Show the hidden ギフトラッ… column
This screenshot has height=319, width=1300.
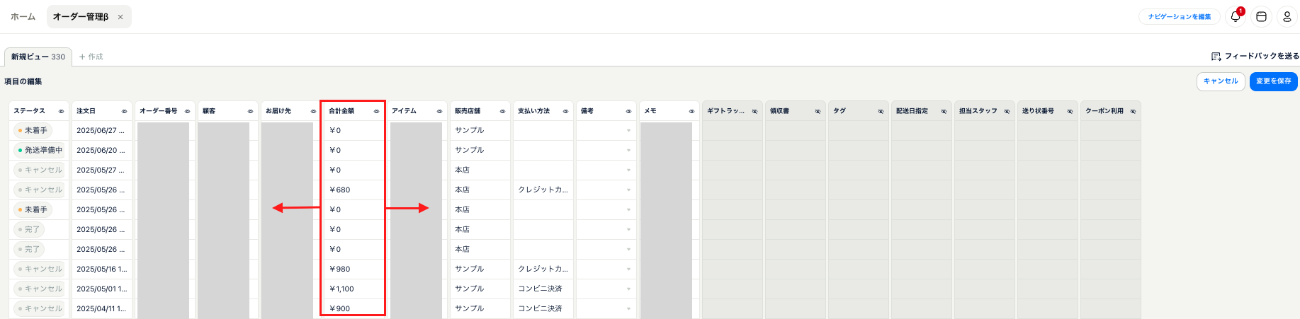click(754, 111)
